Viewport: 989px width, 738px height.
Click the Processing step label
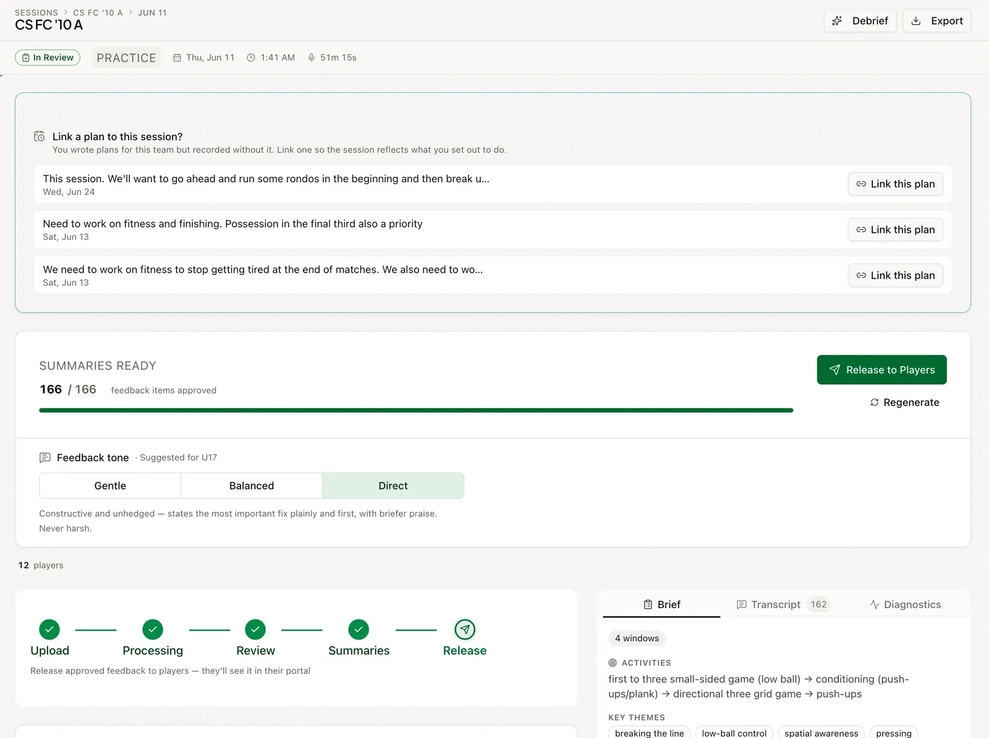point(153,651)
